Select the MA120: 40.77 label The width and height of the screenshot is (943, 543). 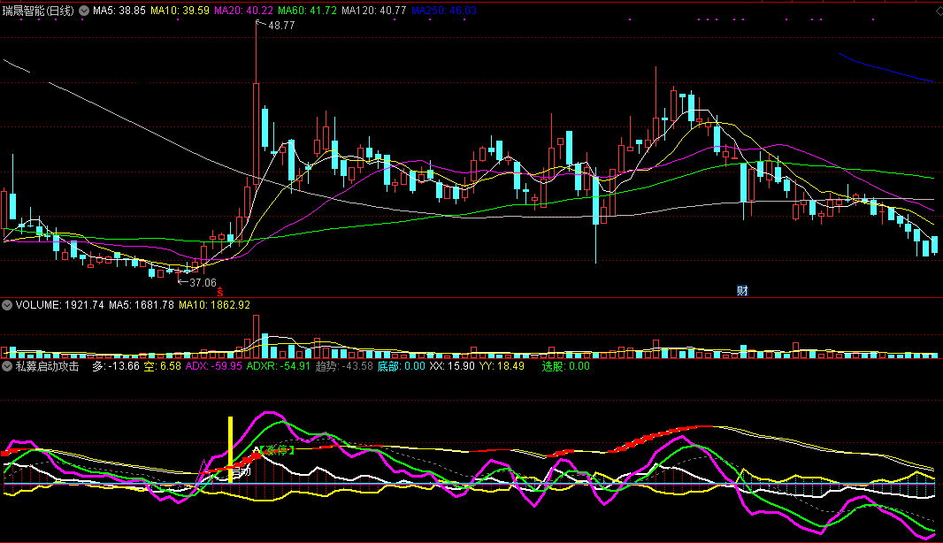point(374,11)
